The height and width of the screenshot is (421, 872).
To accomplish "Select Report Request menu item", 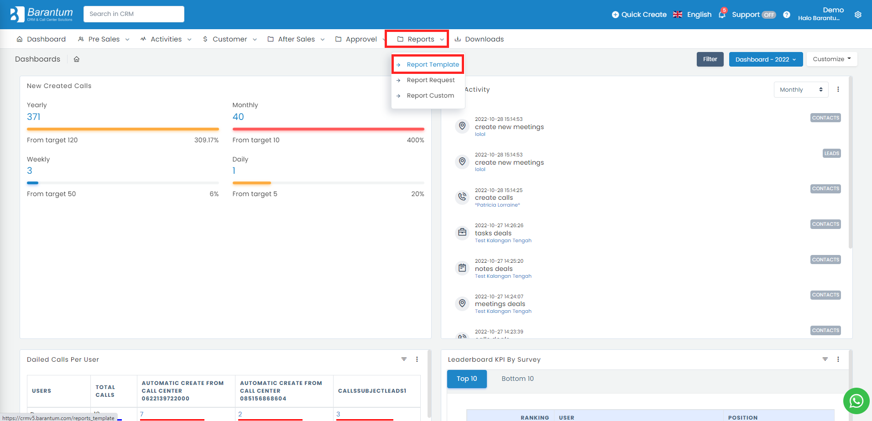I will tap(430, 80).
